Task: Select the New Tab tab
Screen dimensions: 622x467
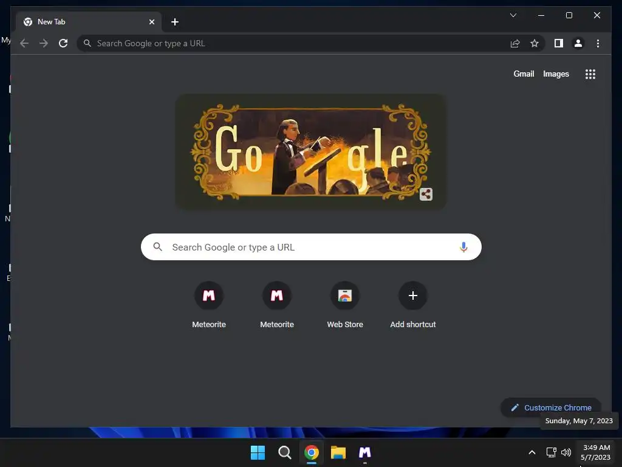Action: [x=89, y=22]
